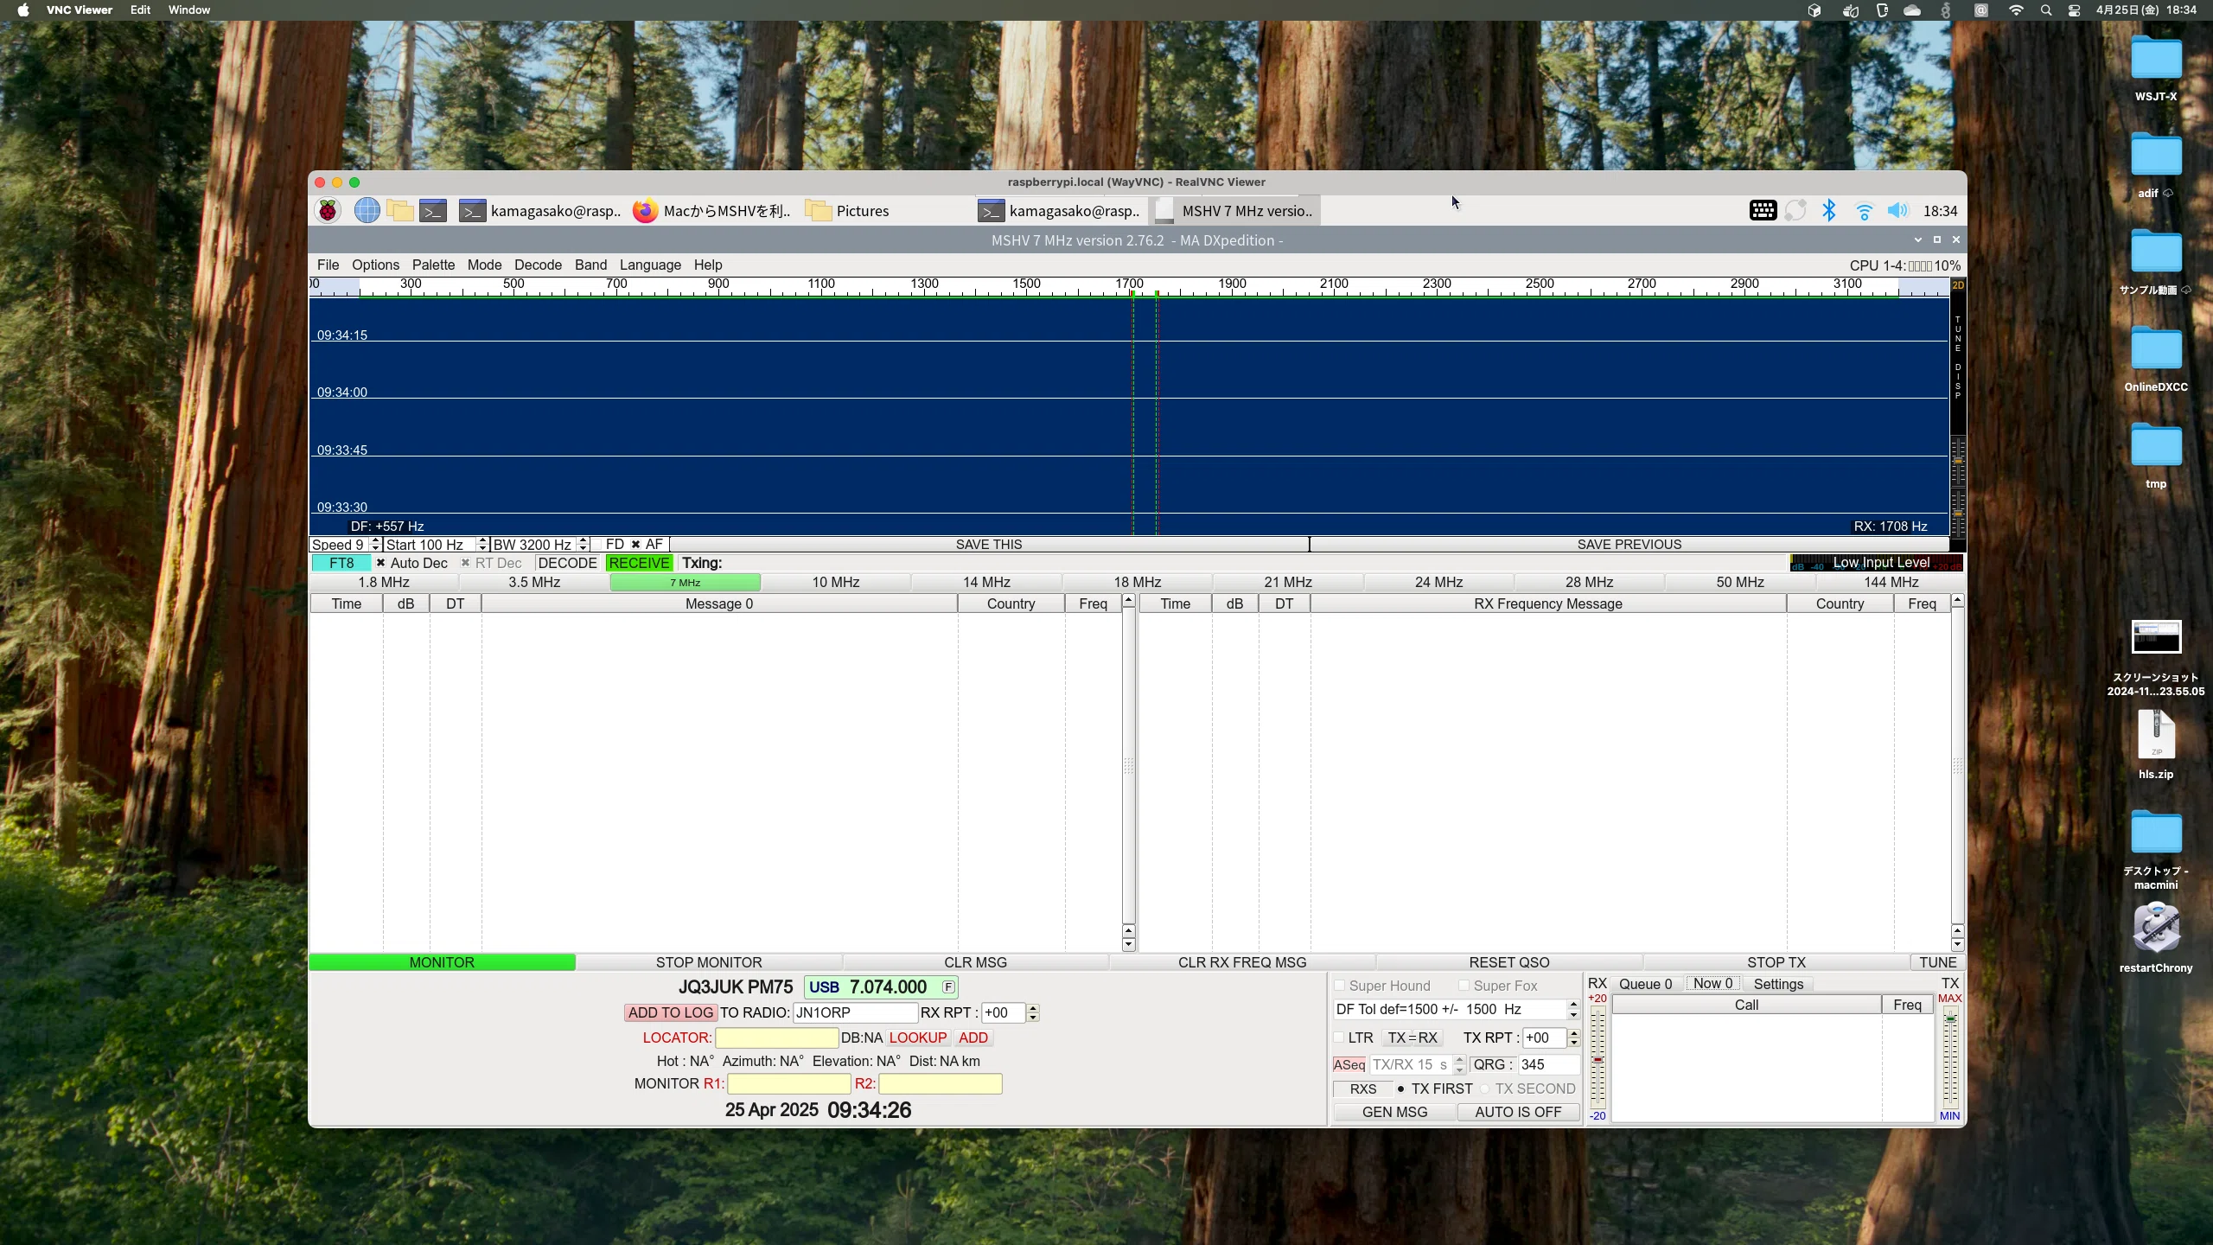Adjust the Speed 9 spinner arrows
This screenshot has height=1245, width=2213.
tap(375, 545)
